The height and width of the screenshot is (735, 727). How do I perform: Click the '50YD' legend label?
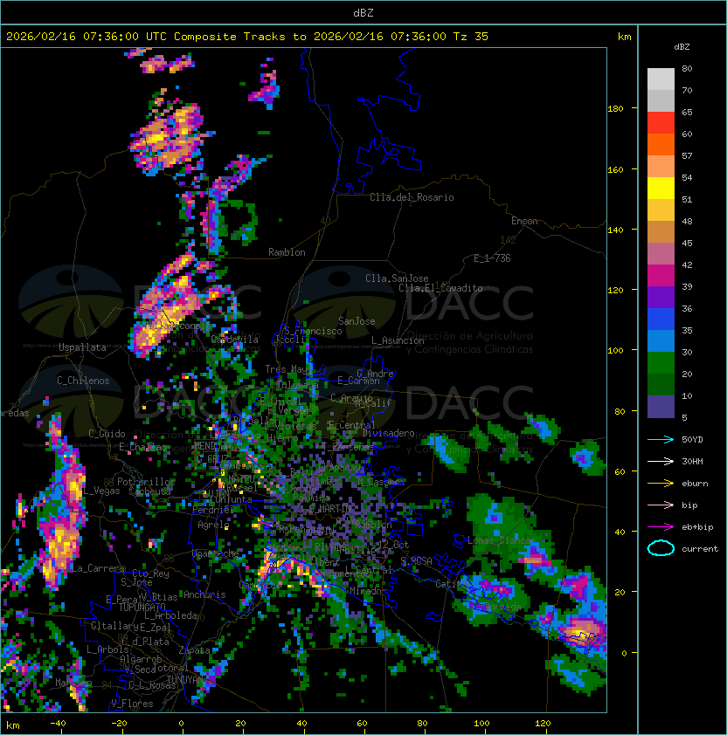692,440
